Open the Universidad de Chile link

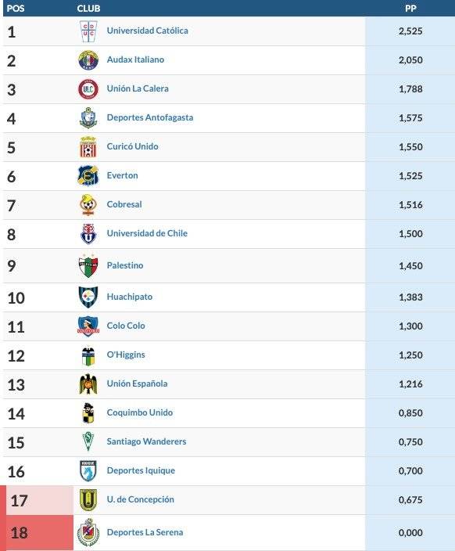coord(147,233)
